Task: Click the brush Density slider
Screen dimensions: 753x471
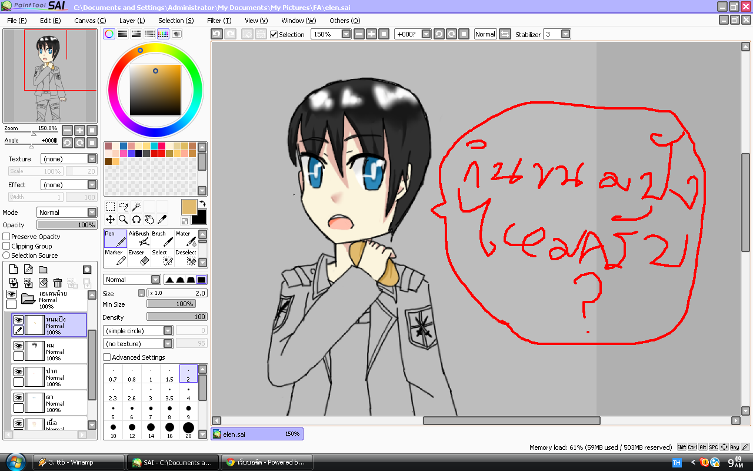Action: click(x=176, y=317)
